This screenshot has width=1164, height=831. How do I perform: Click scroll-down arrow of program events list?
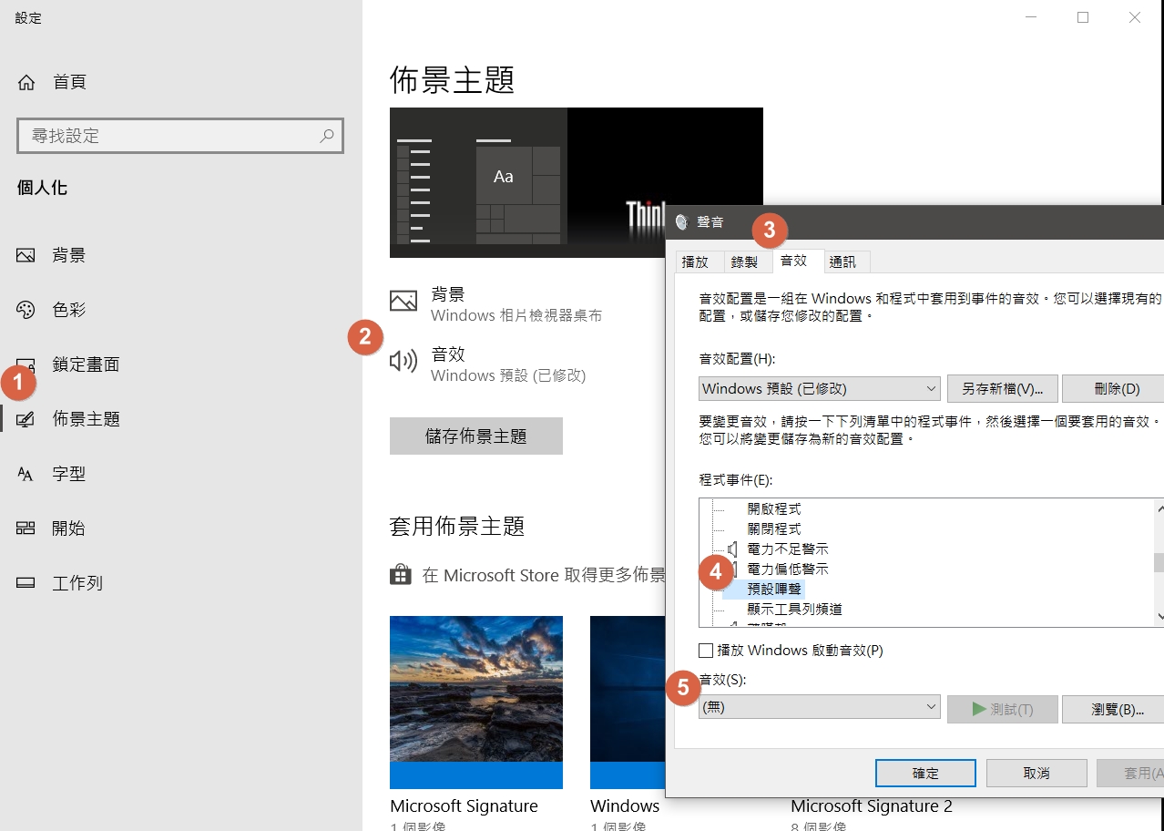(1159, 617)
